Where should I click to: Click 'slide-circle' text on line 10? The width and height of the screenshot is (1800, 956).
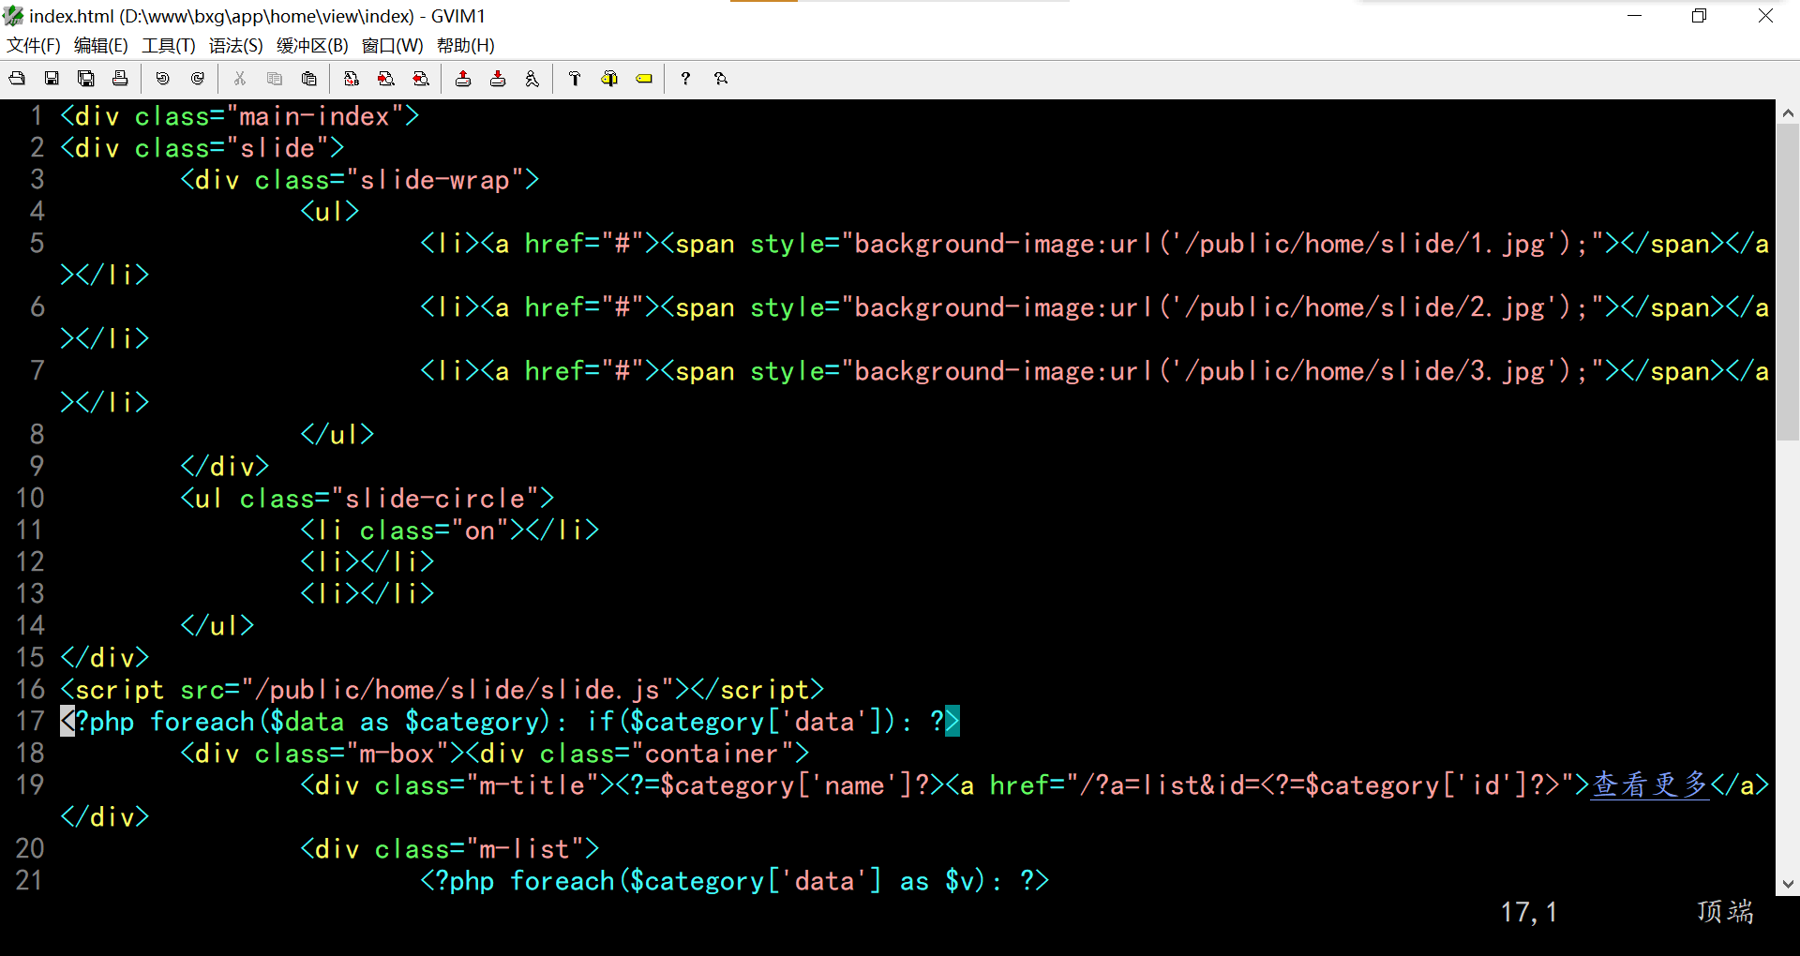coord(434,499)
